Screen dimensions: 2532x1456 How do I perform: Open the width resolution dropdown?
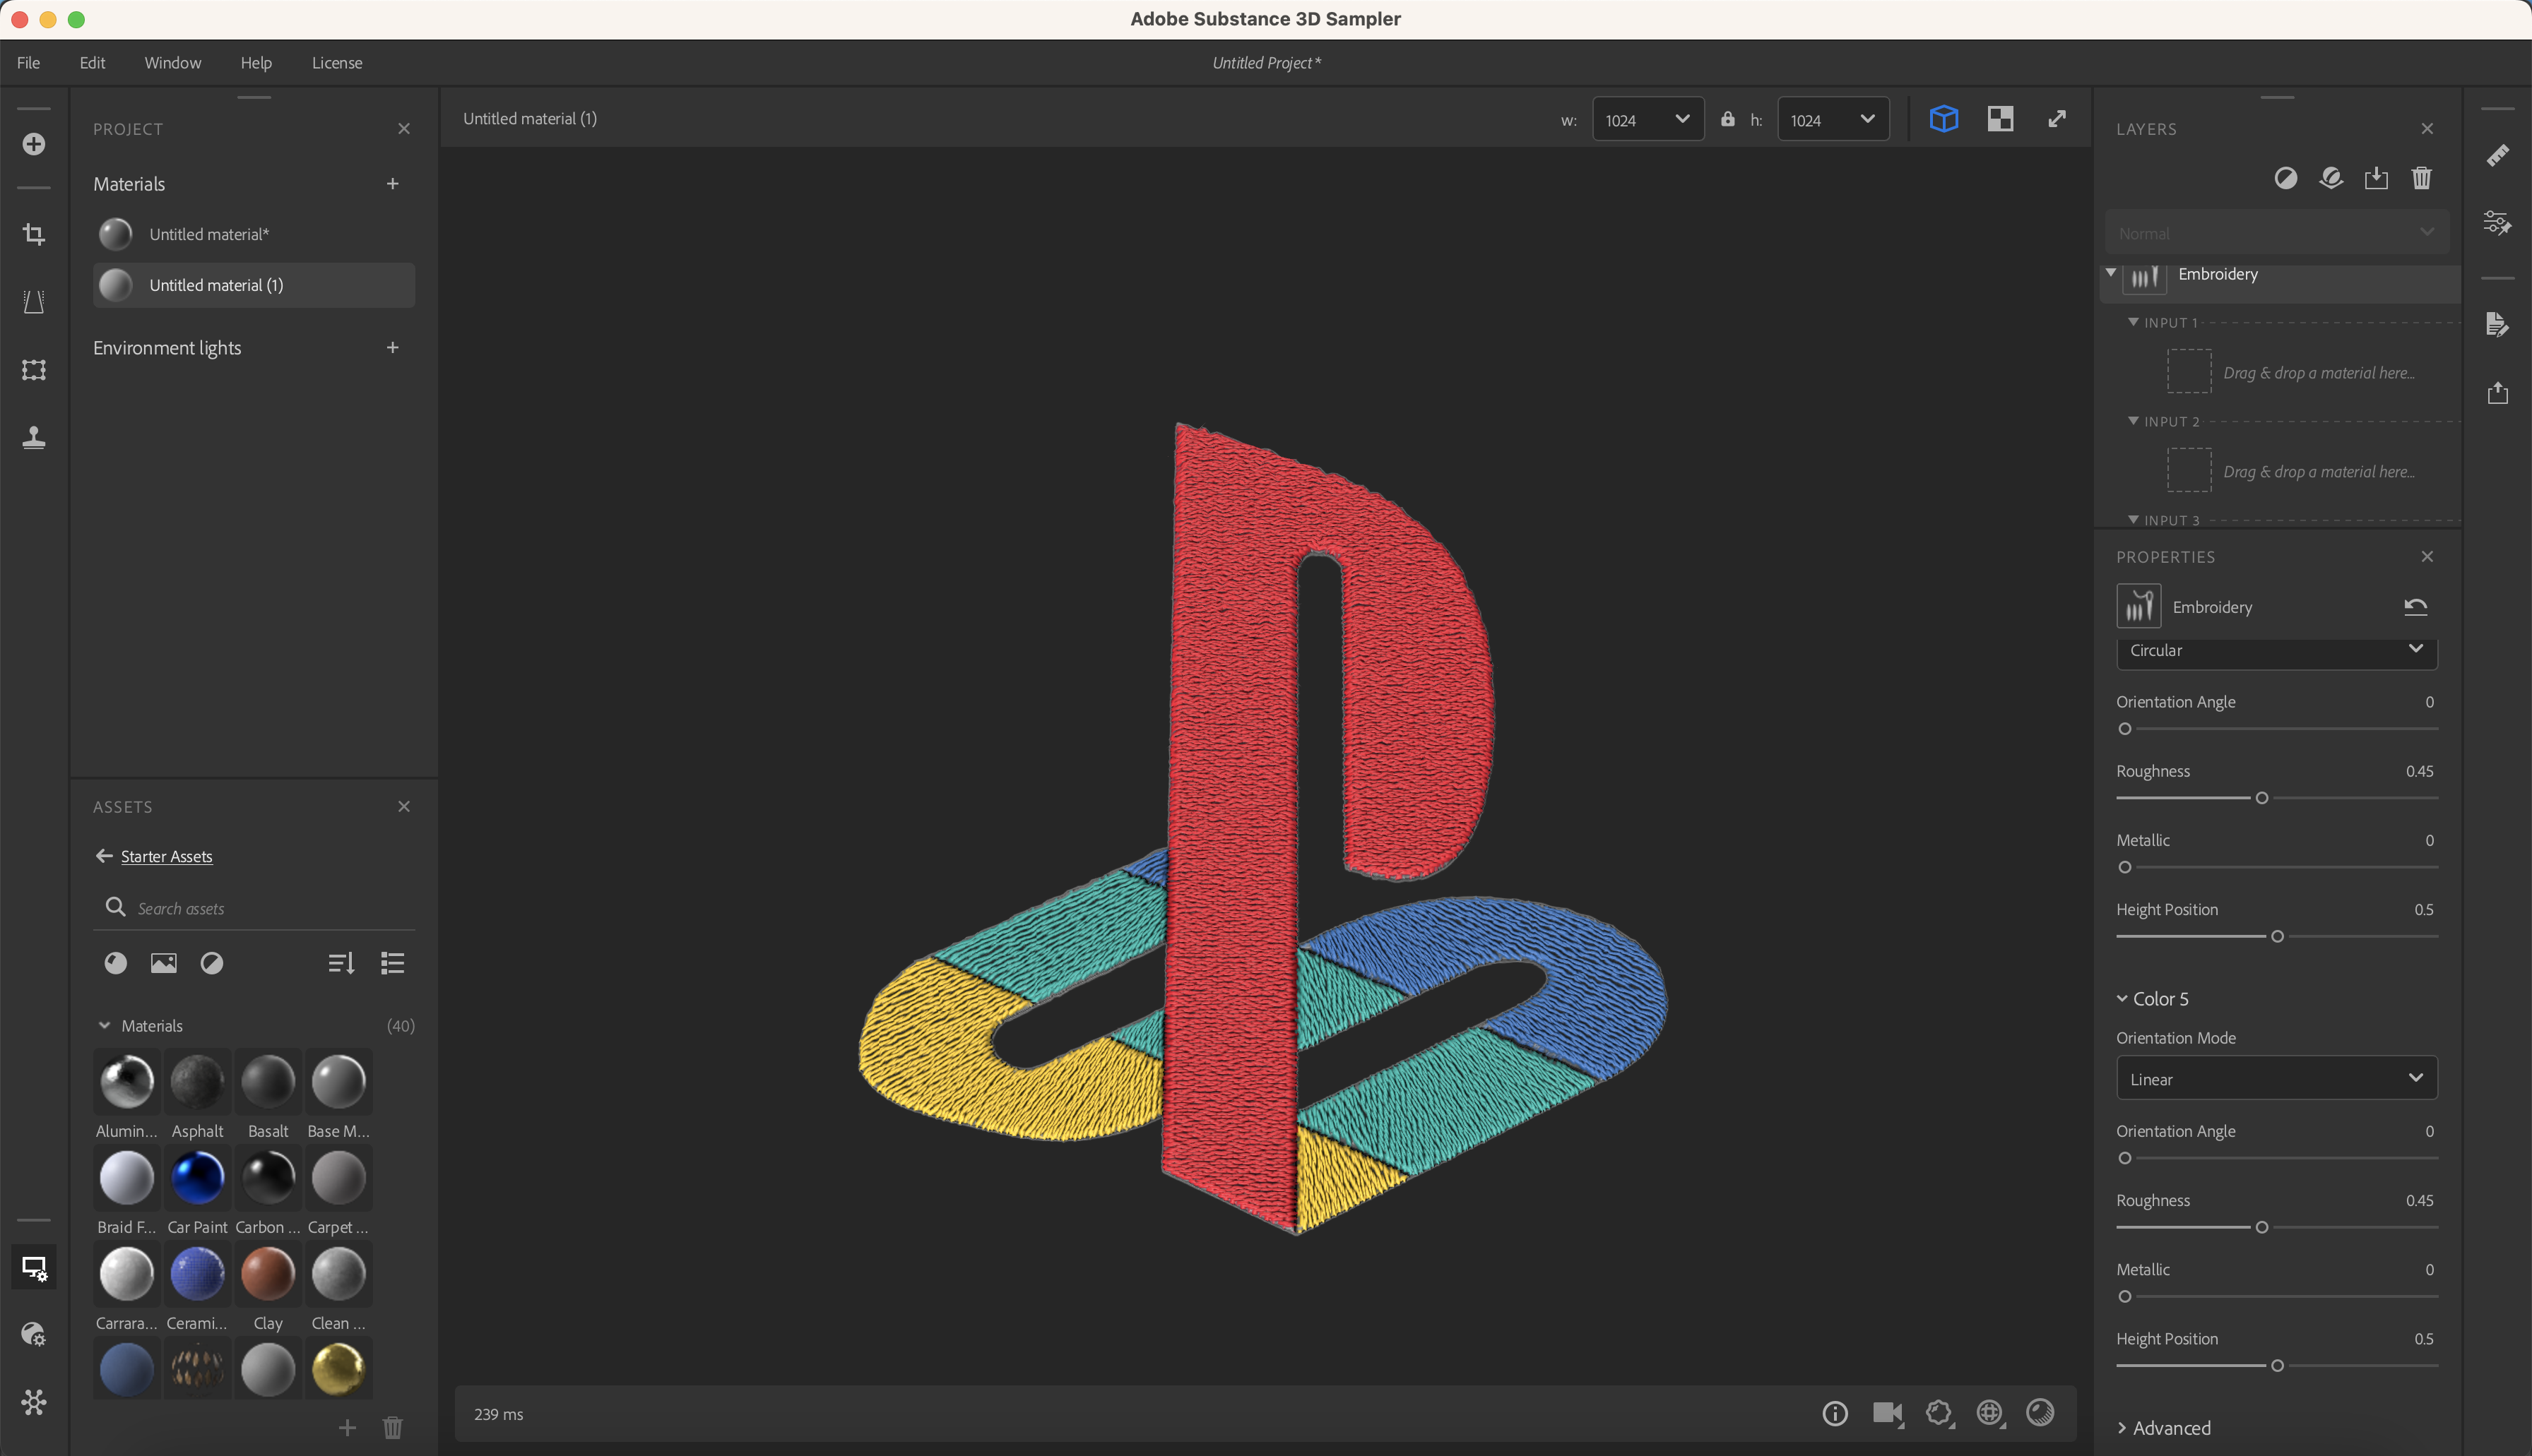point(1647,120)
